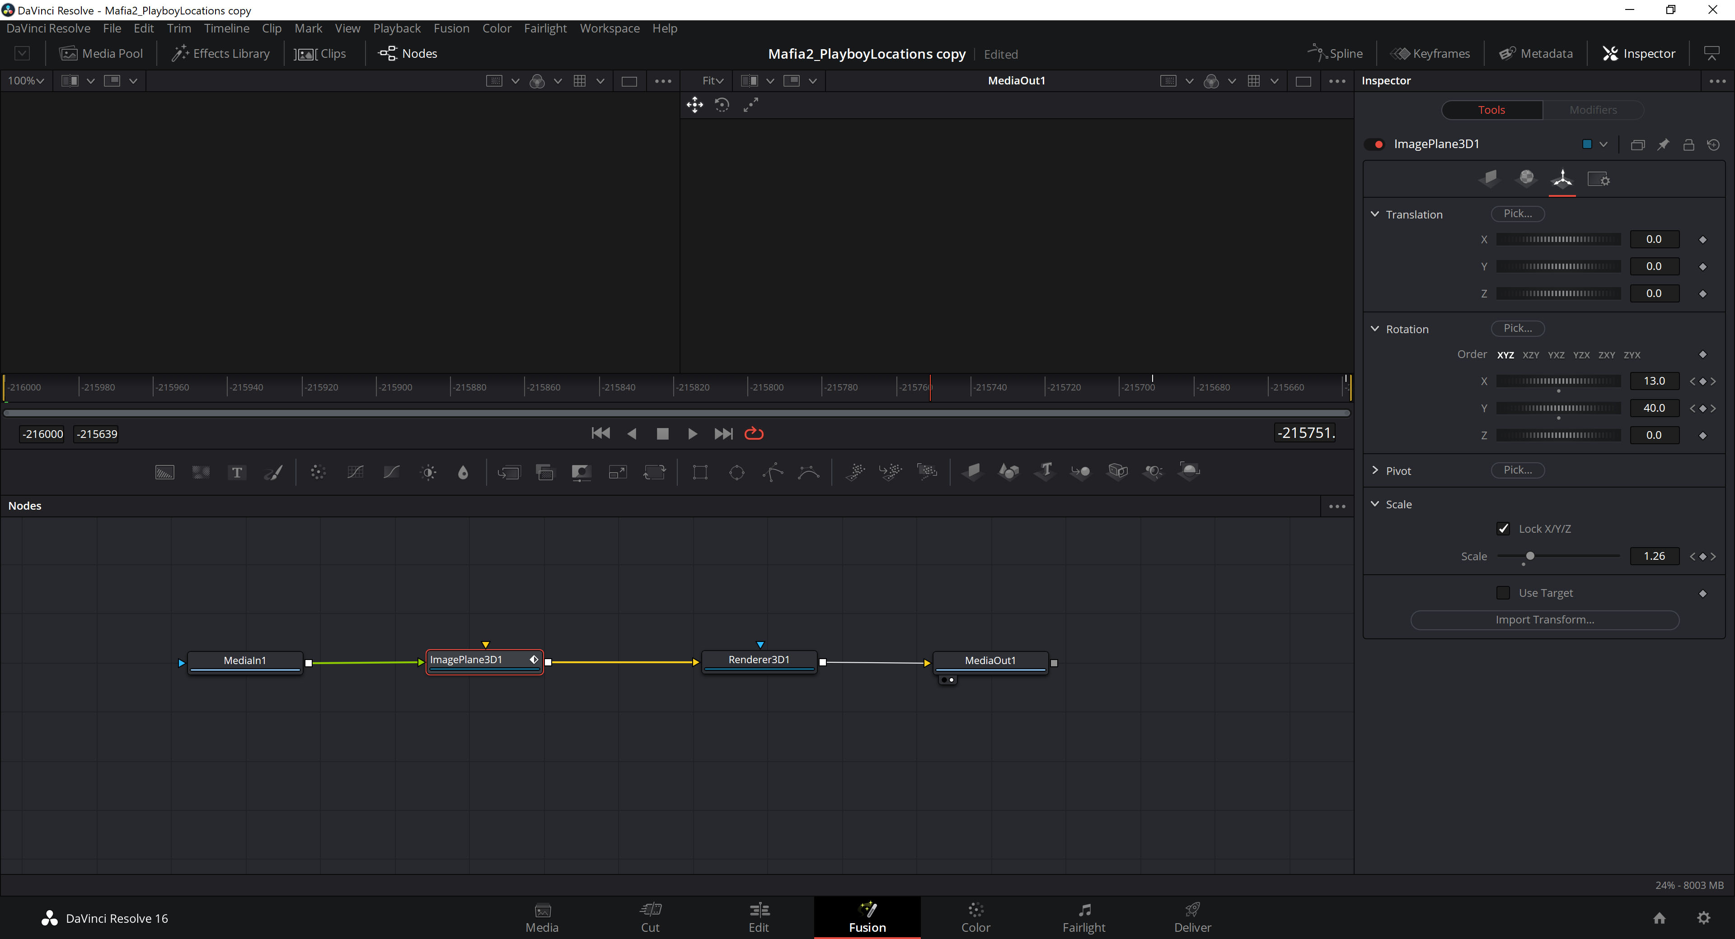Pin the ImagePlane3D1 inspector controls
The image size is (1735, 939).
pyautogui.click(x=1663, y=144)
